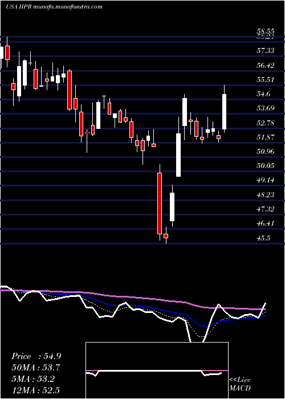Click the large red candle dropping to 45.5
Image resolution: width=285 pixels, height=399 pixels.
pos(160,203)
